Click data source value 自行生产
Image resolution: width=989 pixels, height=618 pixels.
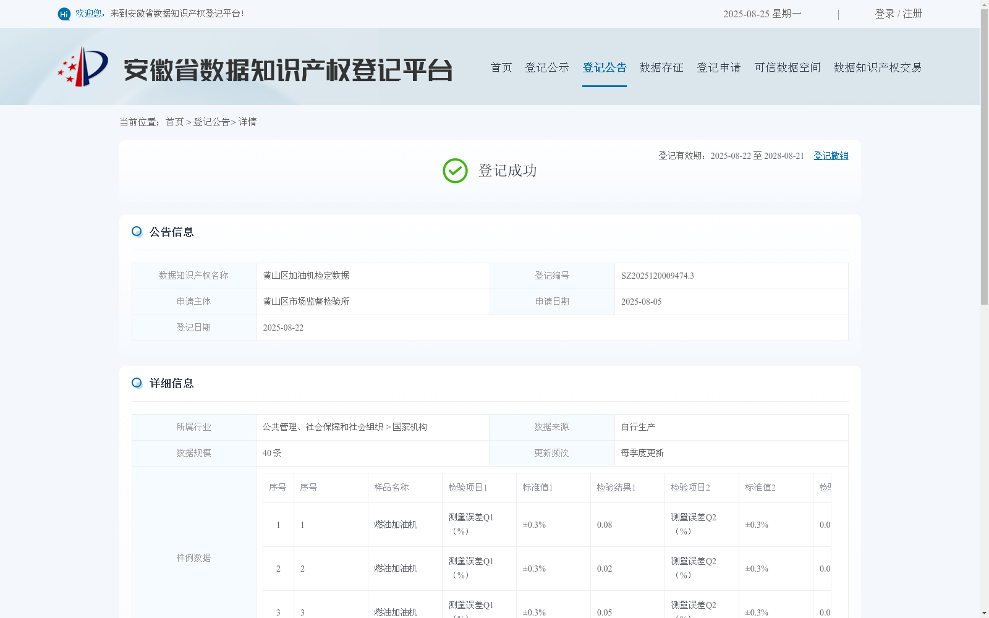click(638, 427)
